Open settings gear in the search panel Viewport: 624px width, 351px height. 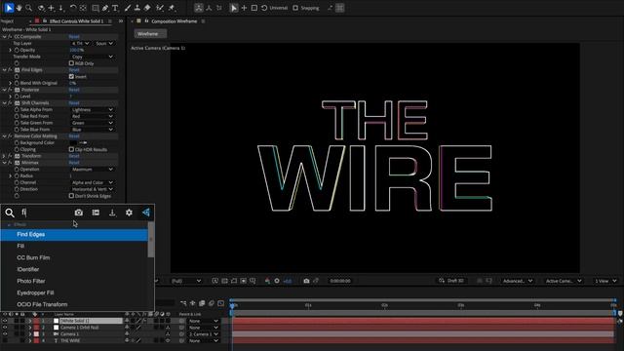[x=129, y=213]
